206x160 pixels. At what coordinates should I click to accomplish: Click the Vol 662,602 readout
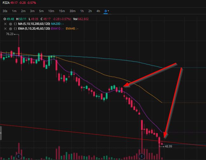pyautogui.click(x=81, y=19)
